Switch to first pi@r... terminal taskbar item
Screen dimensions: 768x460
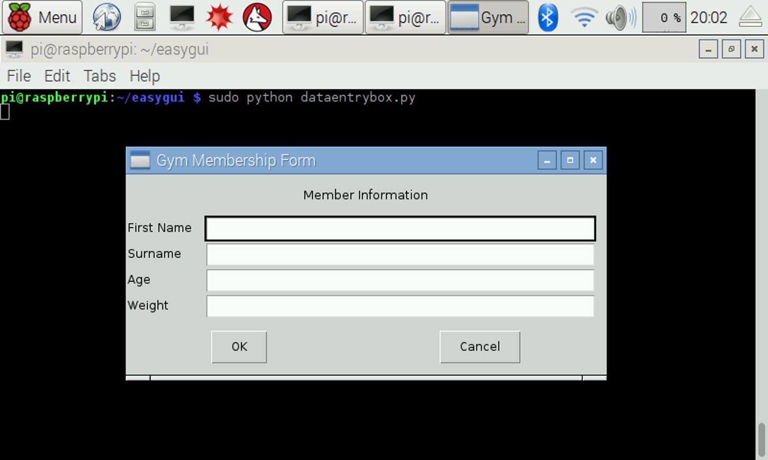(x=323, y=17)
